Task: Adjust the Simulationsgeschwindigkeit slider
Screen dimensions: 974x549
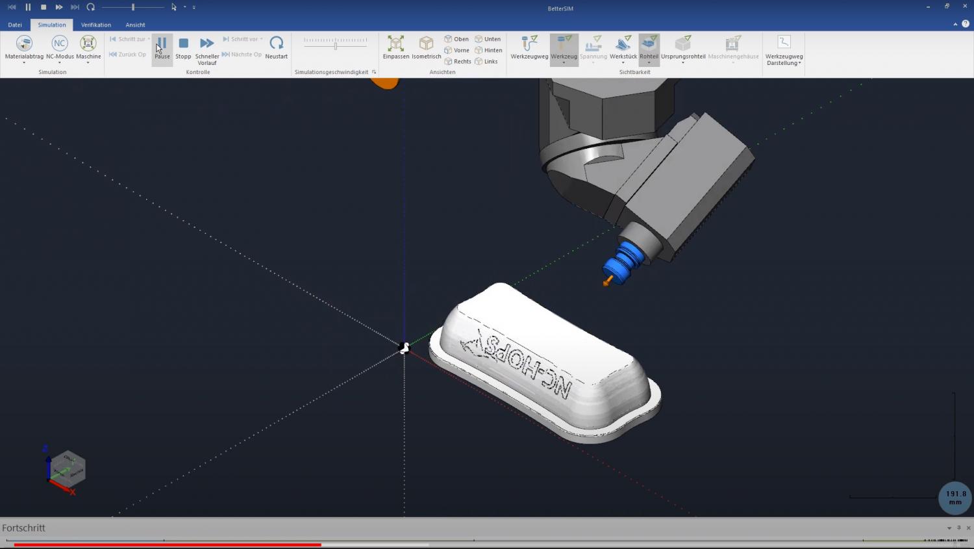Action: [x=334, y=45]
